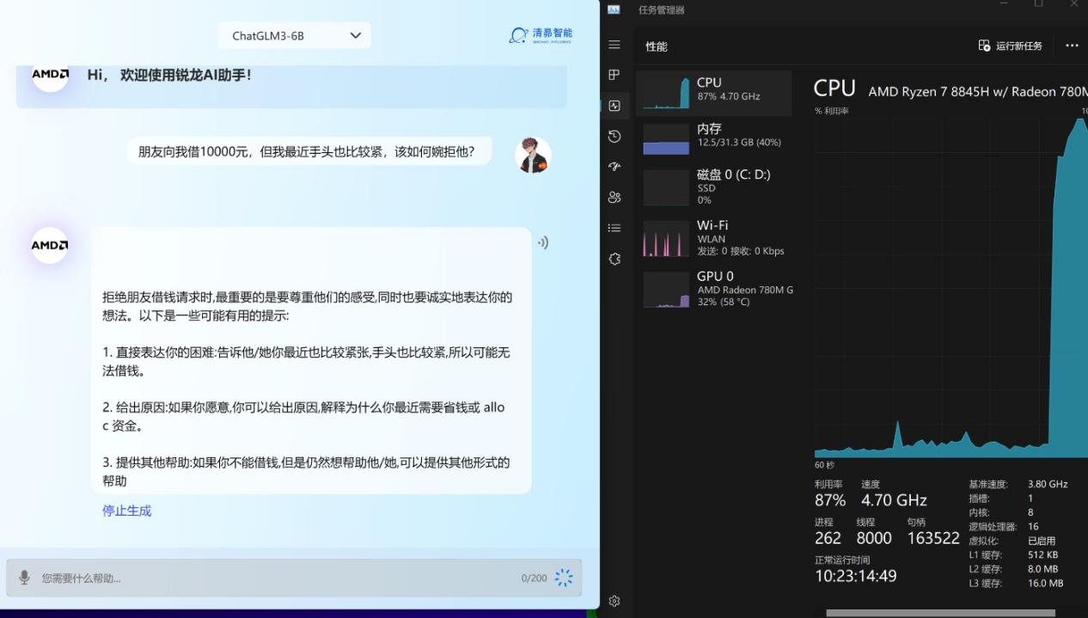This screenshot has width=1088, height=618.
Task: Open the Details list icon in Task Manager
Action: click(x=614, y=228)
